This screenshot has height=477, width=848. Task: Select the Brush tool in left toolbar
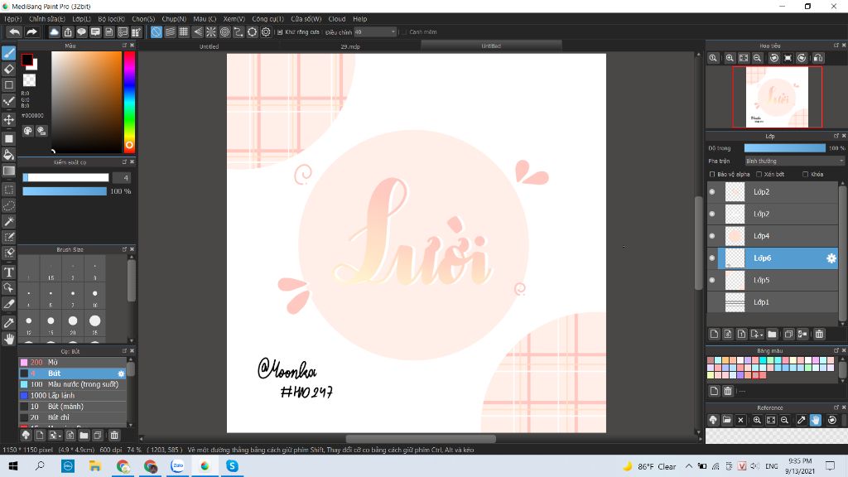point(8,53)
